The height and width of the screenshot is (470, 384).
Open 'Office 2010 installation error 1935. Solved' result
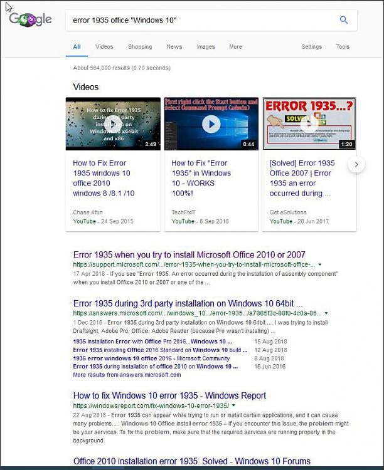click(192, 461)
